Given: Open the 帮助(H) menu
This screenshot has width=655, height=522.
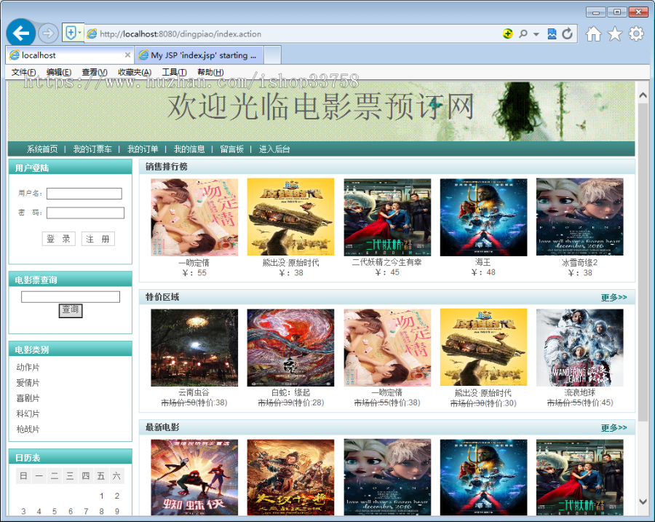Looking at the screenshot, I should click(210, 72).
